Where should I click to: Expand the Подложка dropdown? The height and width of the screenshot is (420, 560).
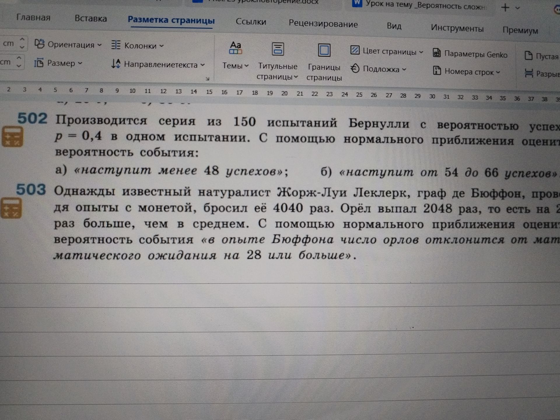coord(404,69)
